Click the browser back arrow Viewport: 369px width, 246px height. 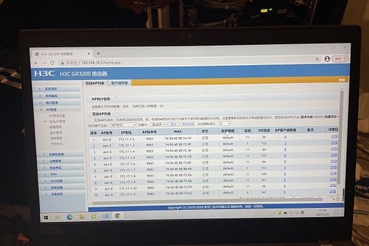coord(36,63)
